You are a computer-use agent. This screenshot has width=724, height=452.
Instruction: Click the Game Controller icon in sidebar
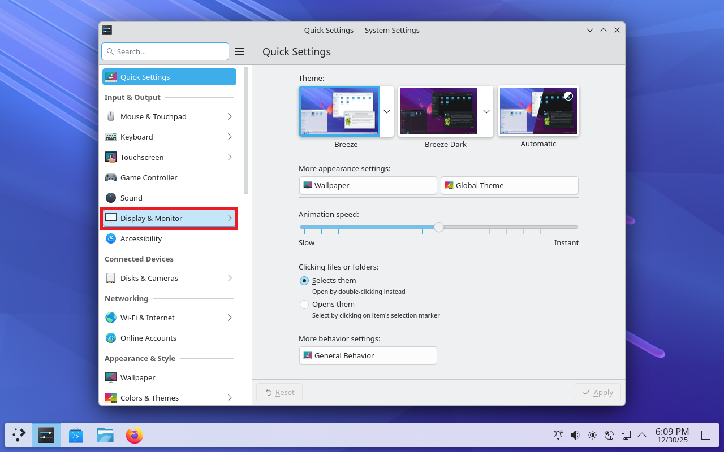pos(111,177)
